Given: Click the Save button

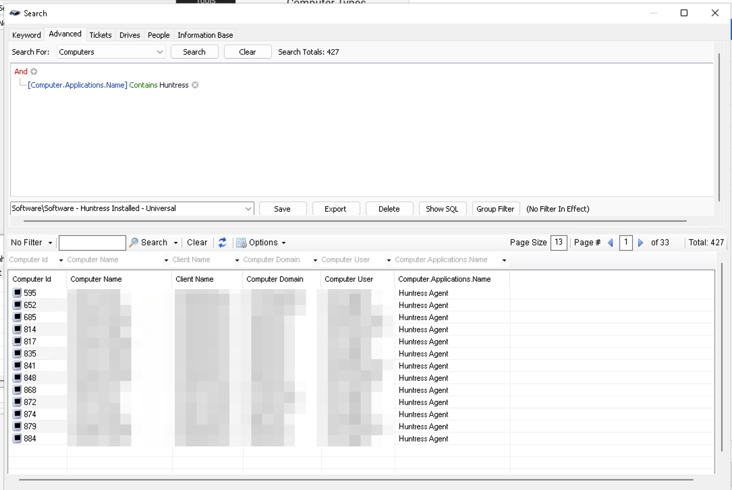Looking at the screenshot, I should coord(283,209).
